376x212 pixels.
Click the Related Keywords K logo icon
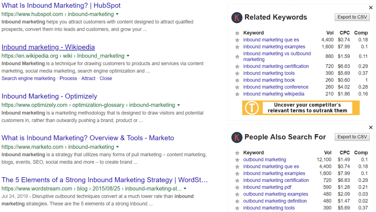click(x=237, y=18)
